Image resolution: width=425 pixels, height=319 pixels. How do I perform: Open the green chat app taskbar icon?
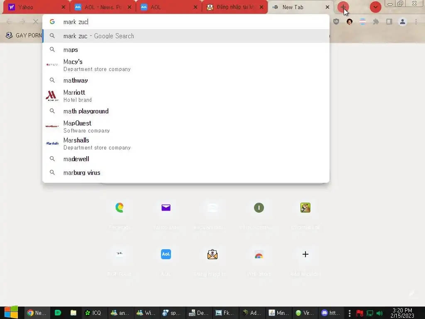58,313
